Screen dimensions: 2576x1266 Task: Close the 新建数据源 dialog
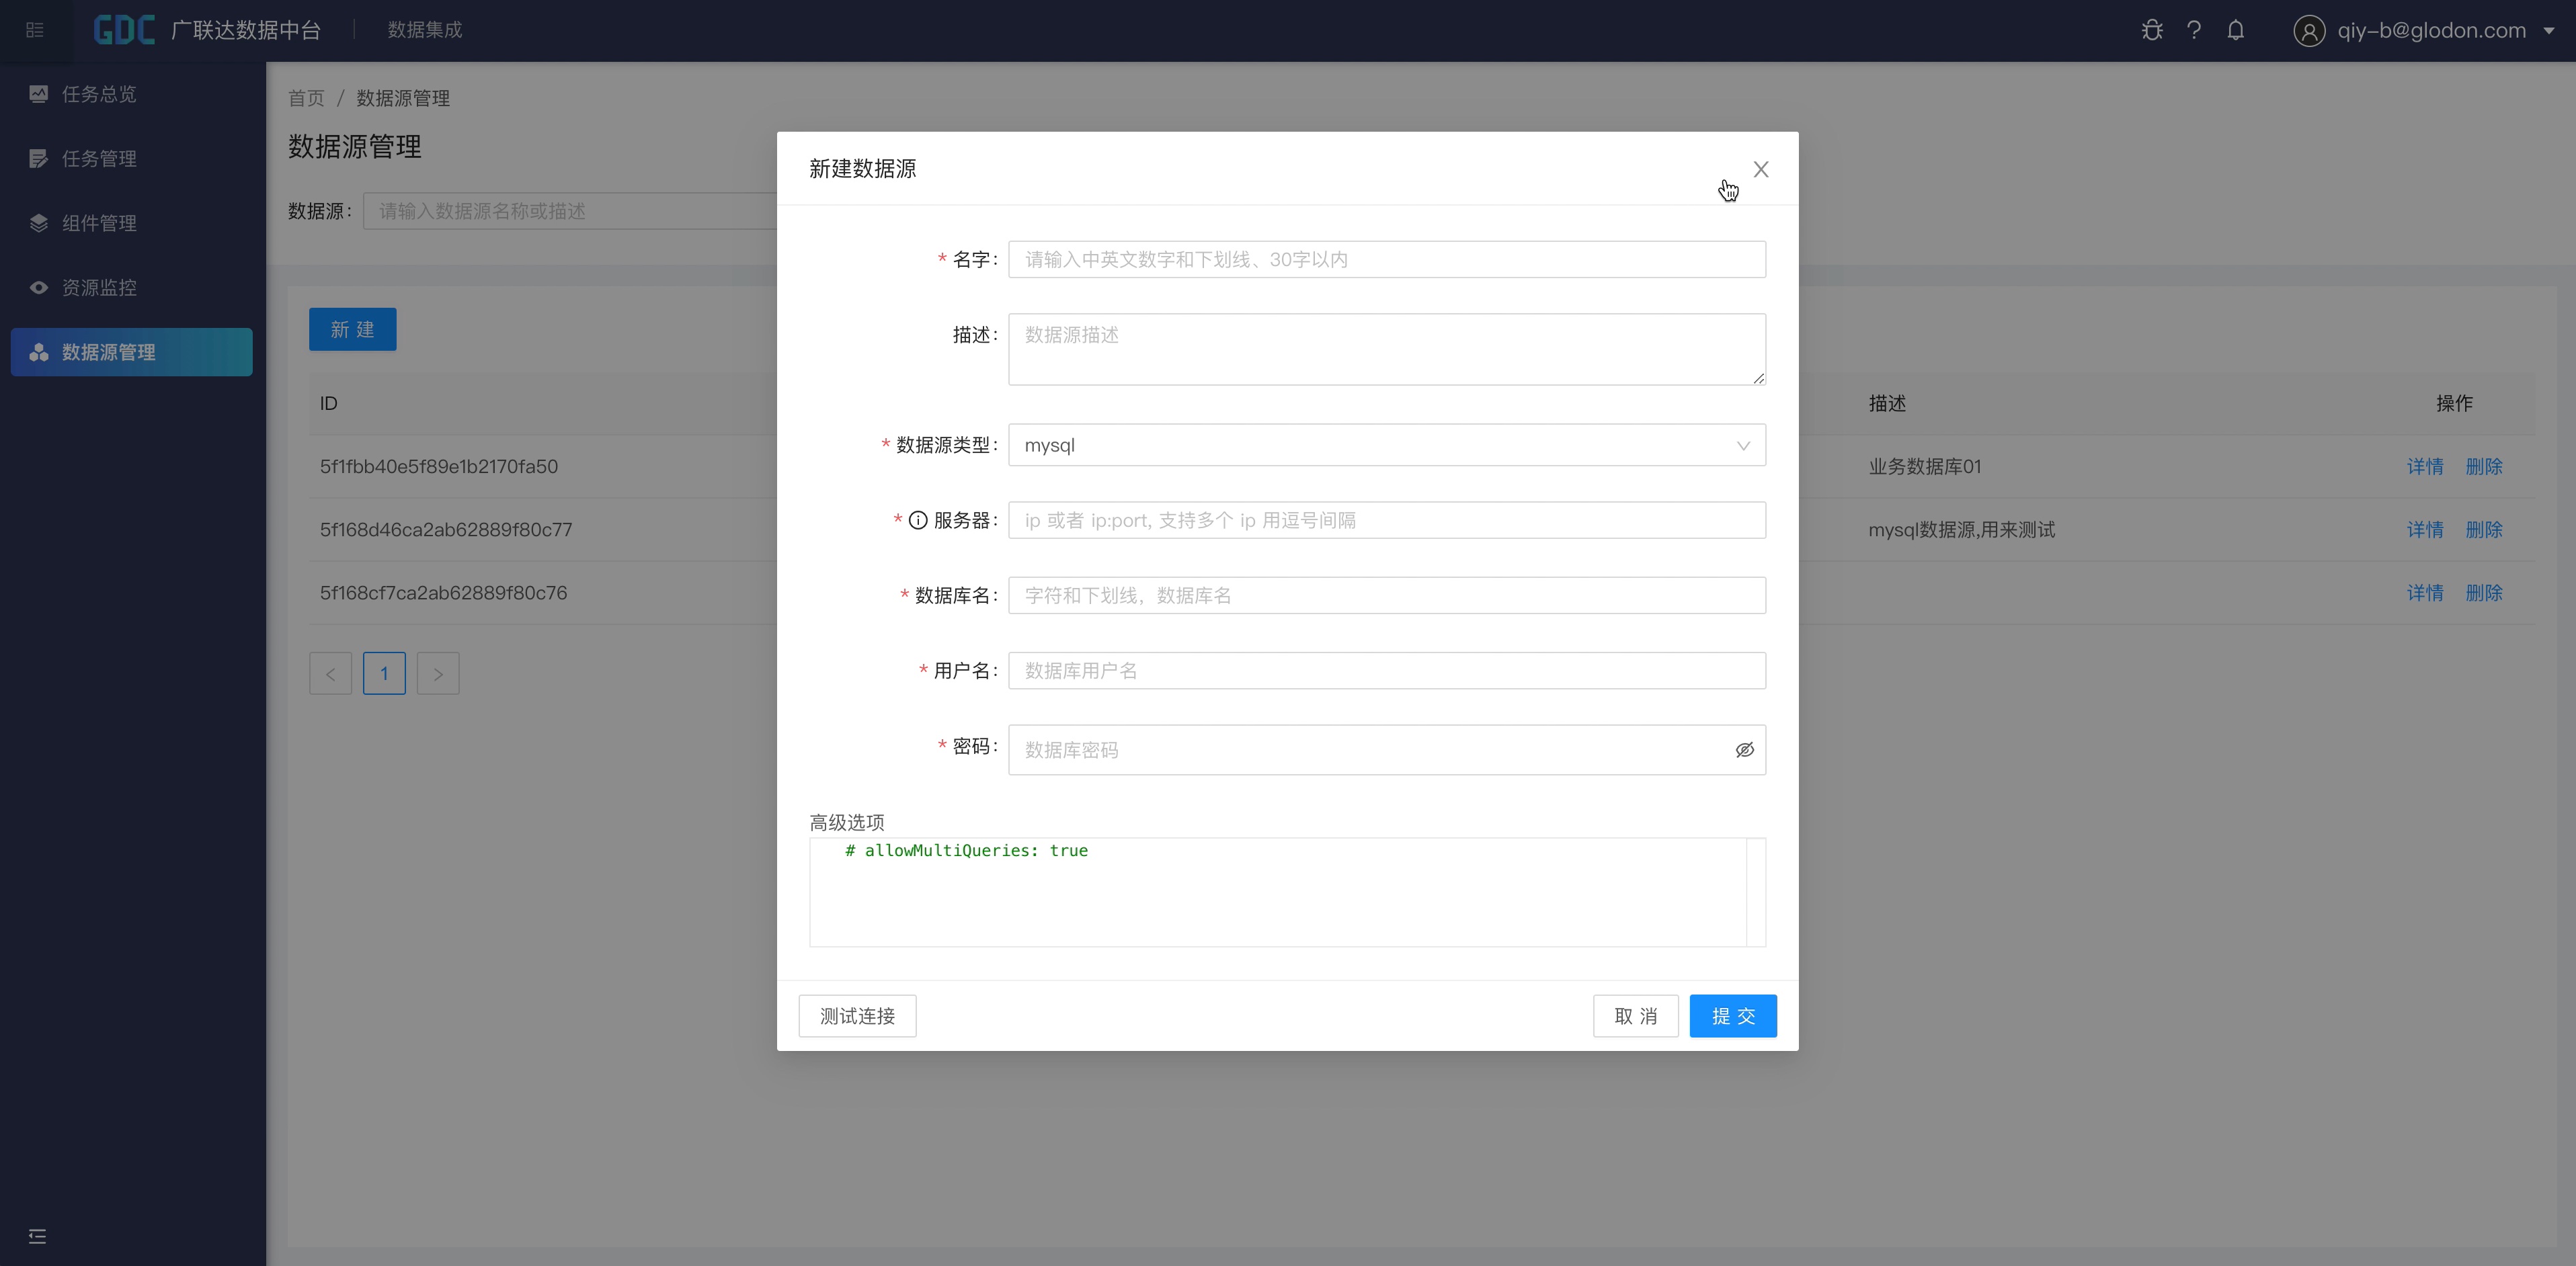click(1760, 169)
